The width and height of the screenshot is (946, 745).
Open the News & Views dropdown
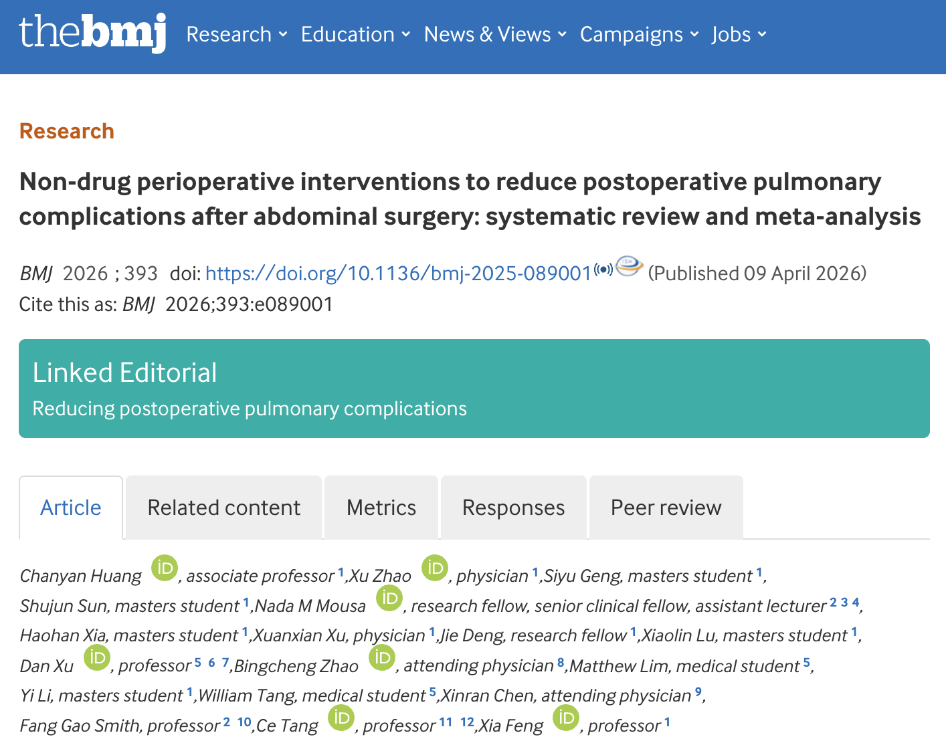click(495, 35)
